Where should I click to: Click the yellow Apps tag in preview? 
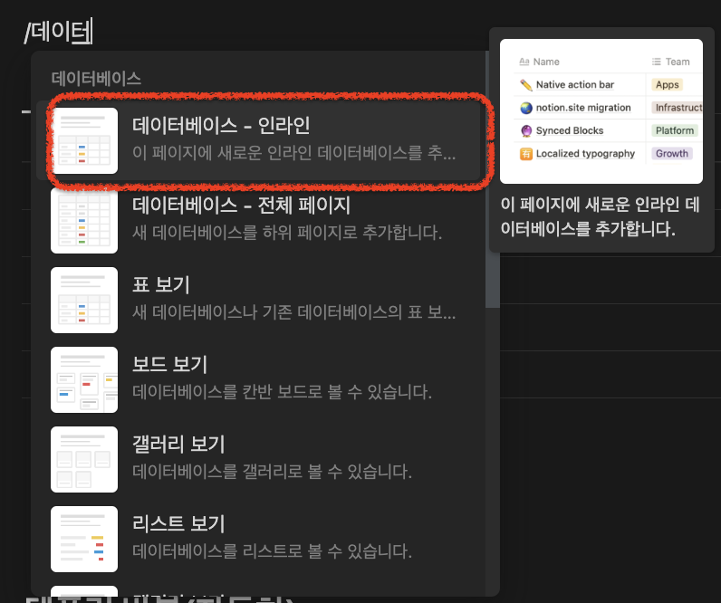(x=667, y=85)
